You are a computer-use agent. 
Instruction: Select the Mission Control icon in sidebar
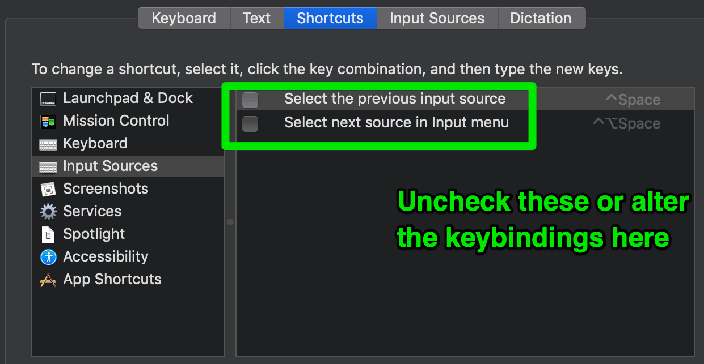pos(48,121)
